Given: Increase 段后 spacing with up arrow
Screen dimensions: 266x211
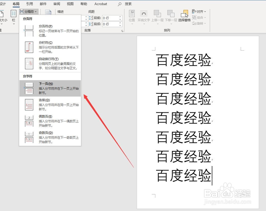Looking at the screenshot, I should point(120,23).
